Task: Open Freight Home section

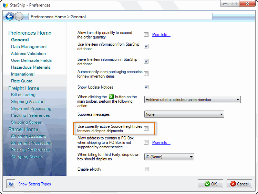Action: pos(24,88)
